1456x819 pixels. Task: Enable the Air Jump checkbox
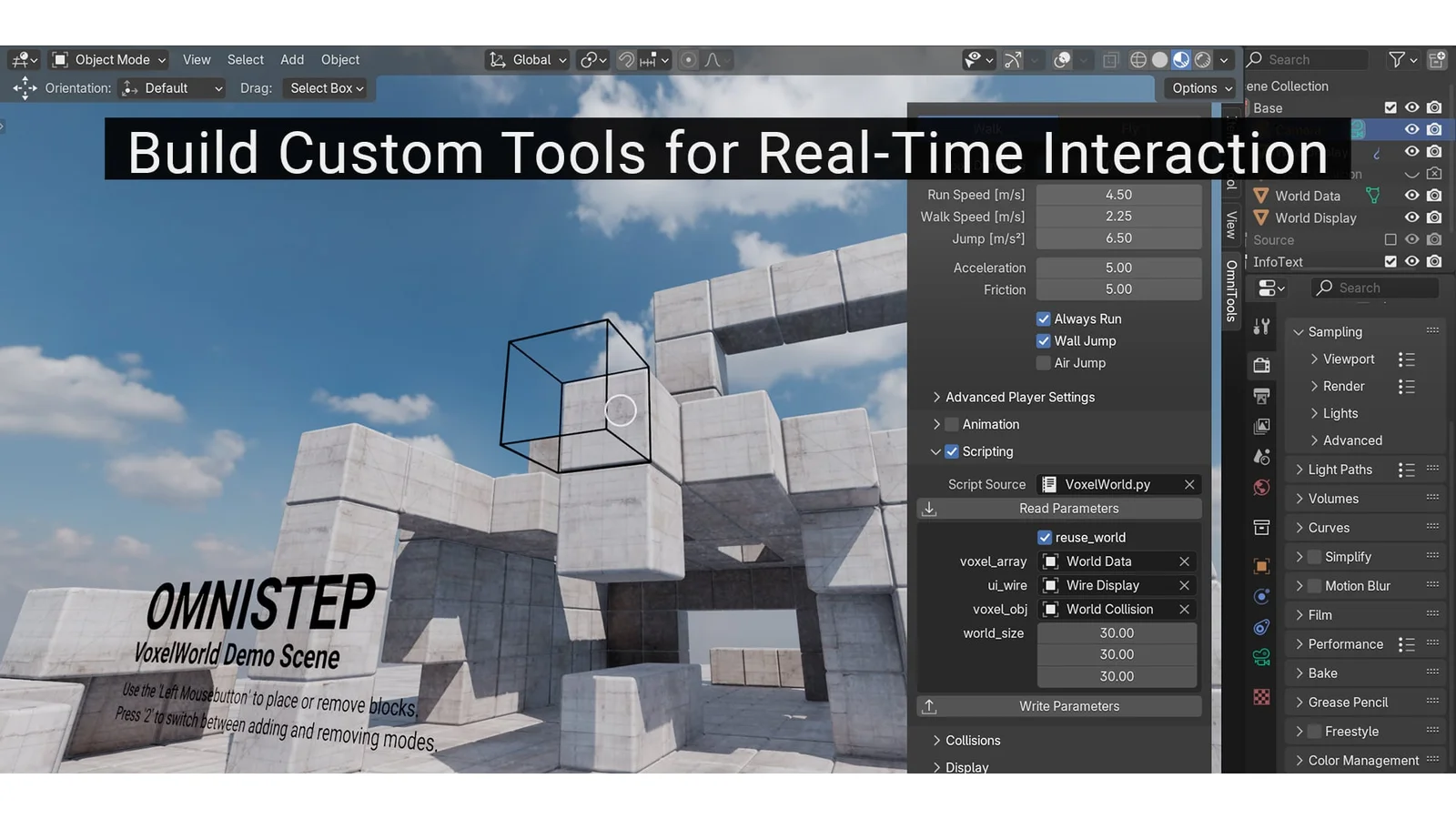[x=1044, y=362]
